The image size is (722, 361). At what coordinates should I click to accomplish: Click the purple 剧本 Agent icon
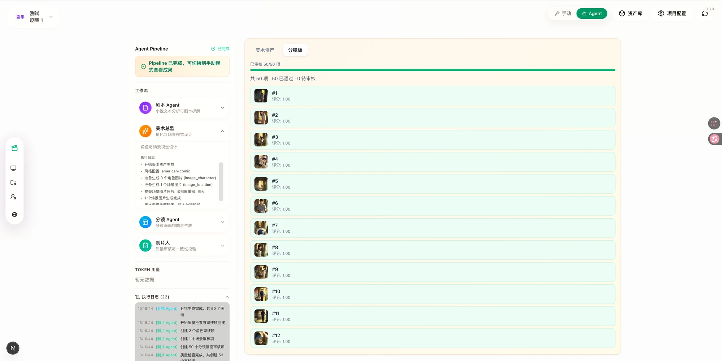click(145, 108)
